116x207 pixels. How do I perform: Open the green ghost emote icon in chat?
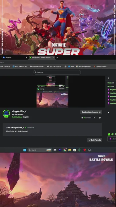109,134
